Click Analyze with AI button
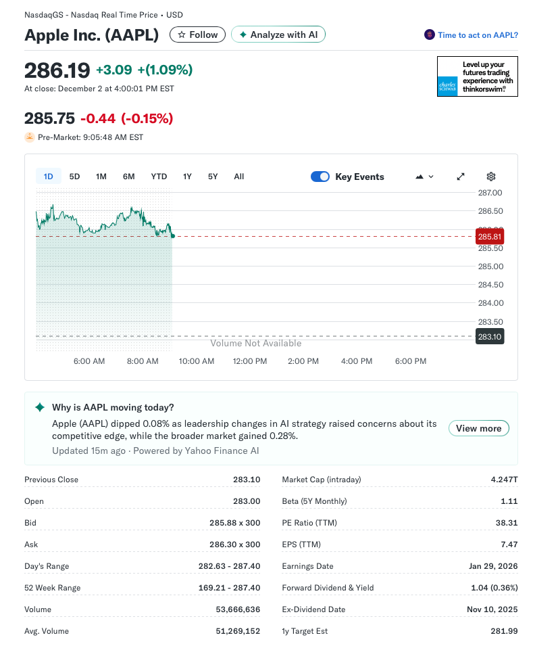 pos(278,34)
